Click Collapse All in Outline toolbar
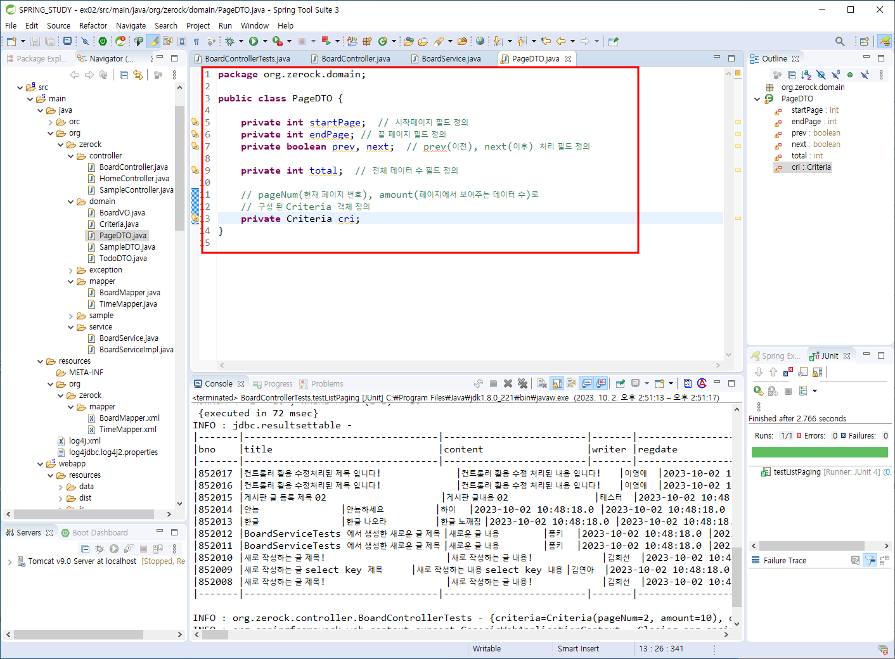 pos(792,75)
